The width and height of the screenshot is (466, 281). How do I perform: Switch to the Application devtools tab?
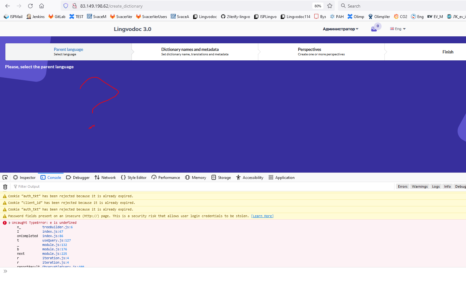pyautogui.click(x=282, y=178)
